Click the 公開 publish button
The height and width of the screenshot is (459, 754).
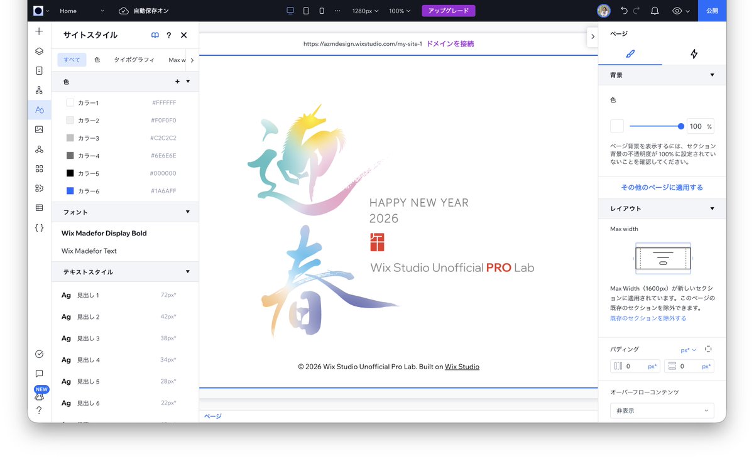(x=712, y=11)
